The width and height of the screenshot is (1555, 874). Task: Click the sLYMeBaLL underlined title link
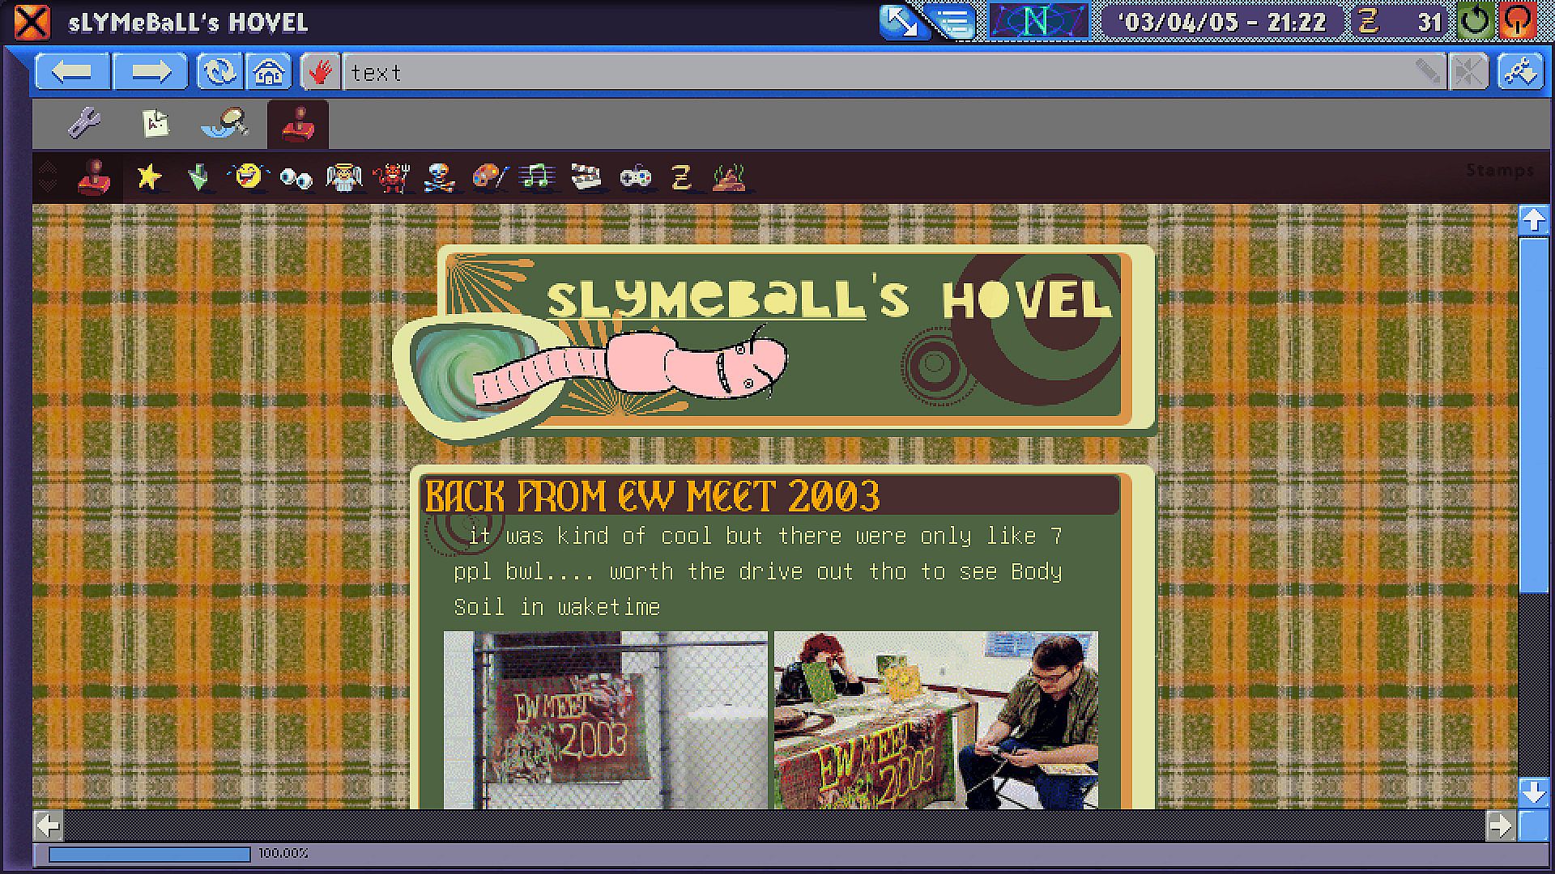click(x=706, y=299)
